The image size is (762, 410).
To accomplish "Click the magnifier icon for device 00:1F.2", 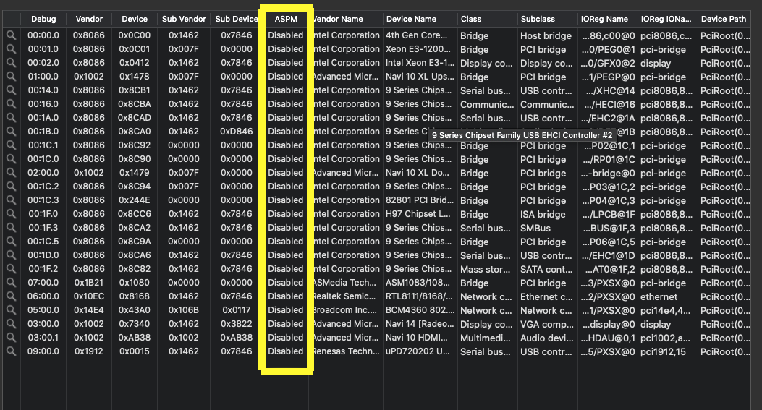I will [x=11, y=269].
